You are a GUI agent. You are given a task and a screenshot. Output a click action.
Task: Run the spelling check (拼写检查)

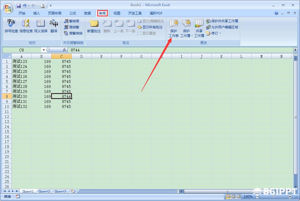(11, 26)
